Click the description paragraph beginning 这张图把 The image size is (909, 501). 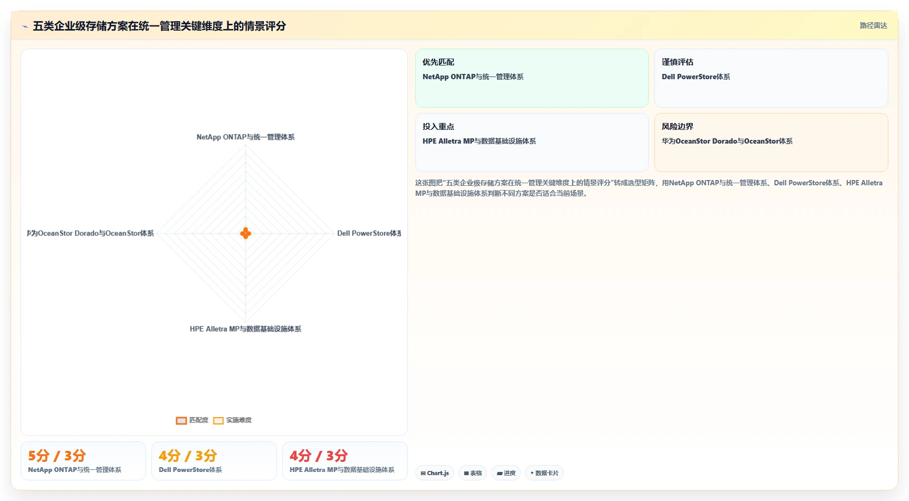click(649, 188)
